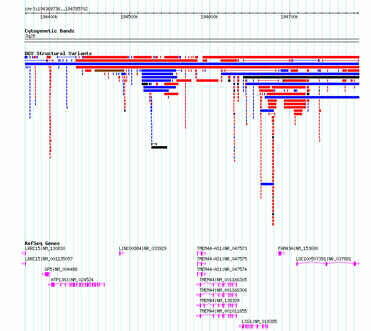This screenshot has width=371, height=331.
Task: Click the Cytogenetic Bands track title
Action: click(x=50, y=31)
